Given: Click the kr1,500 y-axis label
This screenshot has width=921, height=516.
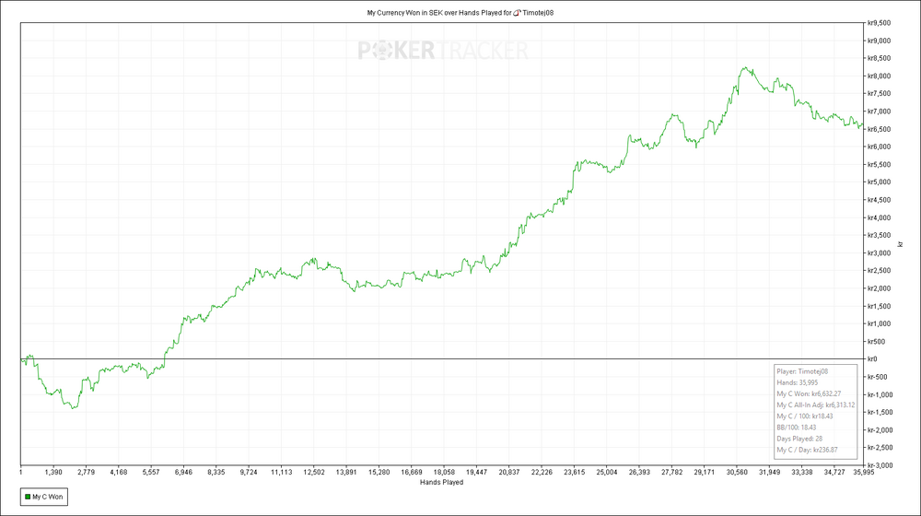Looking at the screenshot, I should click(x=879, y=306).
